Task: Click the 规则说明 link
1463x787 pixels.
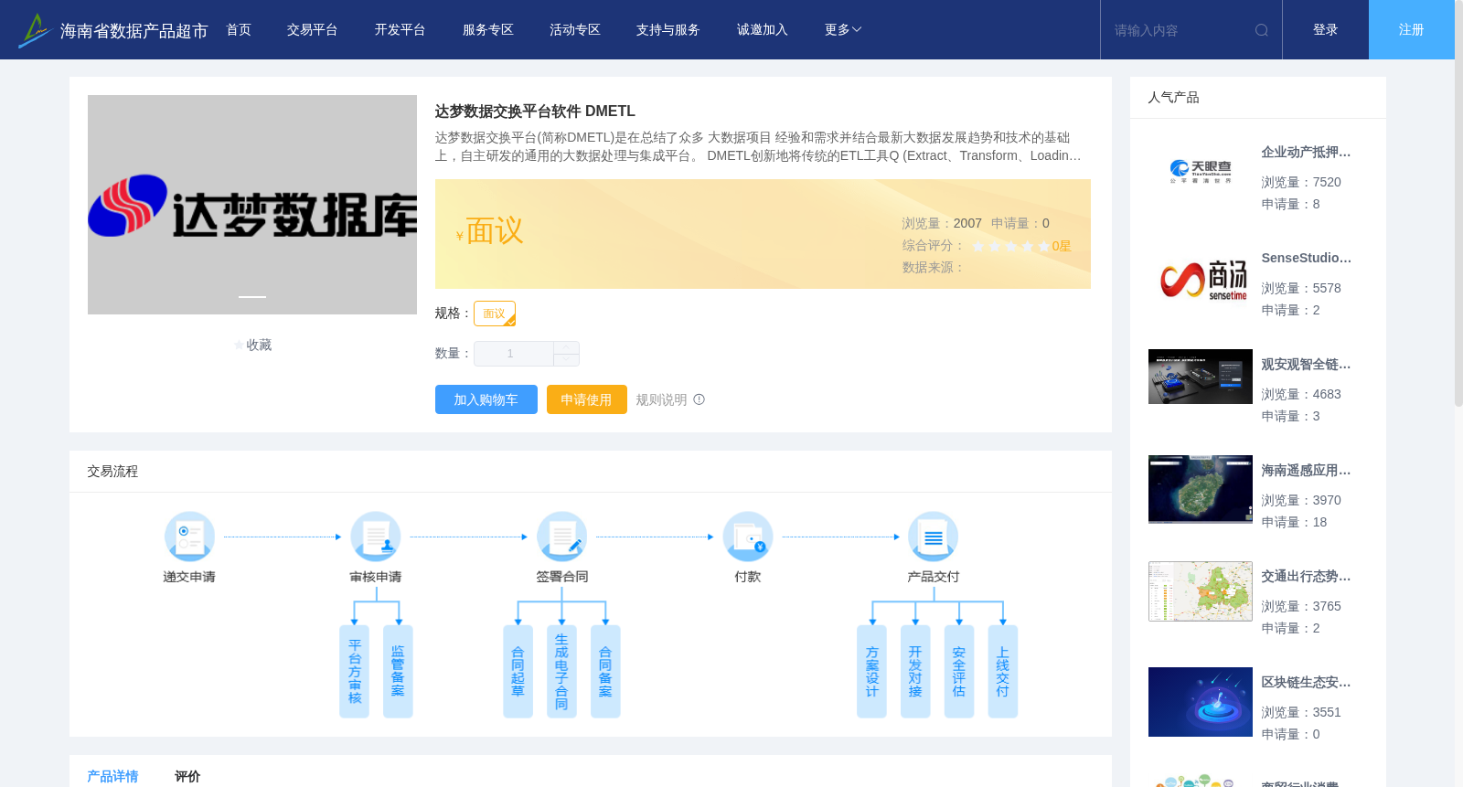Action: click(x=661, y=399)
